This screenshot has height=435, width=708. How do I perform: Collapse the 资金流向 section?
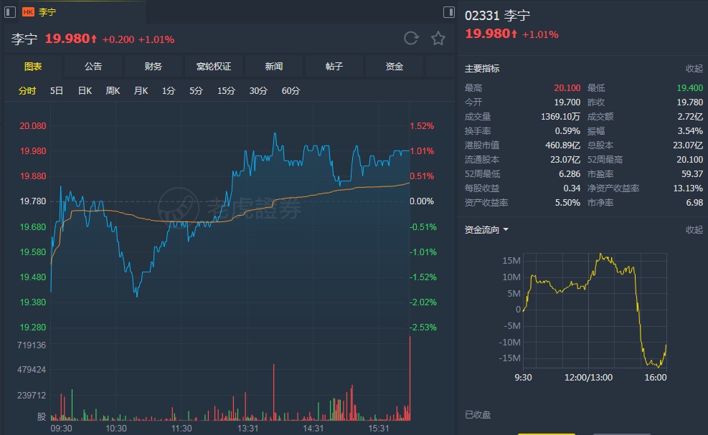point(694,230)
